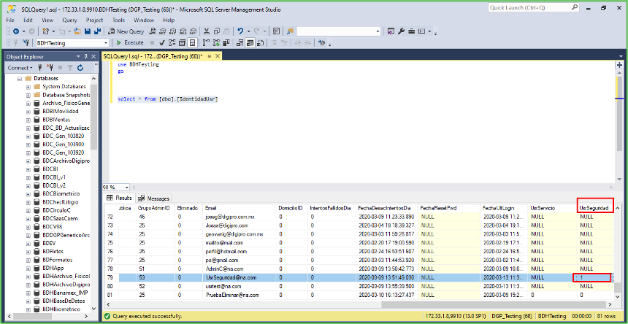
Task: Open the Query menu
Action: tap(69, 20)
